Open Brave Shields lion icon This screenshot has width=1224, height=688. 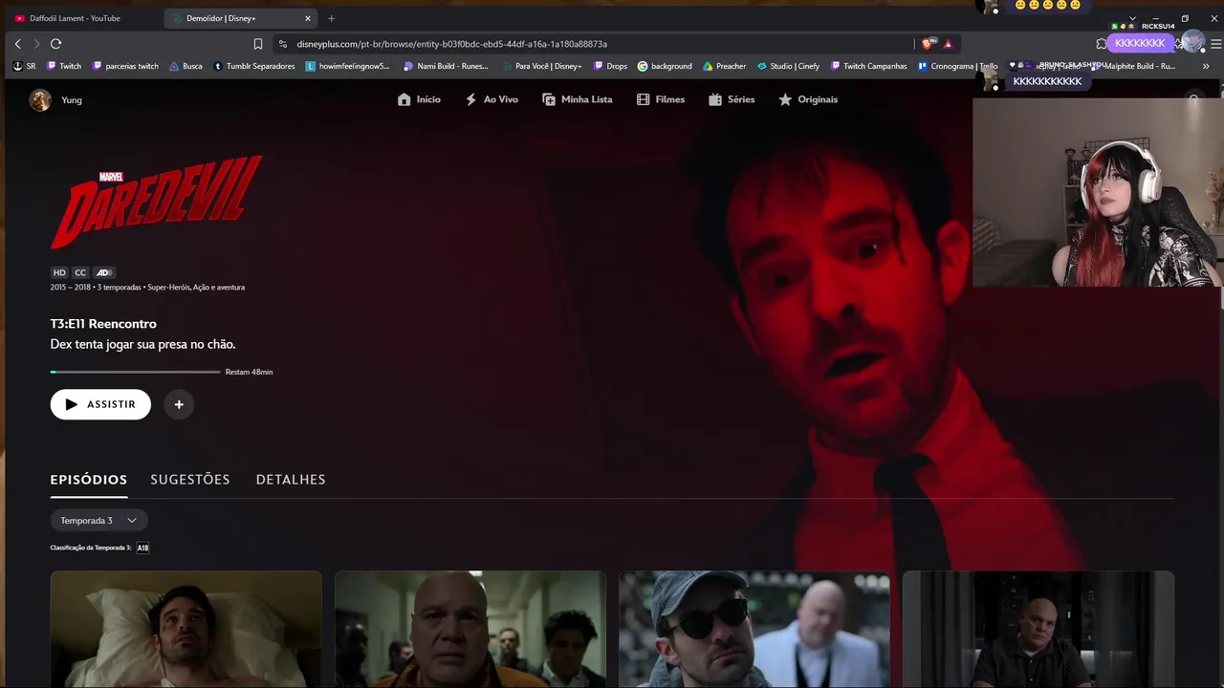(929, 44)
